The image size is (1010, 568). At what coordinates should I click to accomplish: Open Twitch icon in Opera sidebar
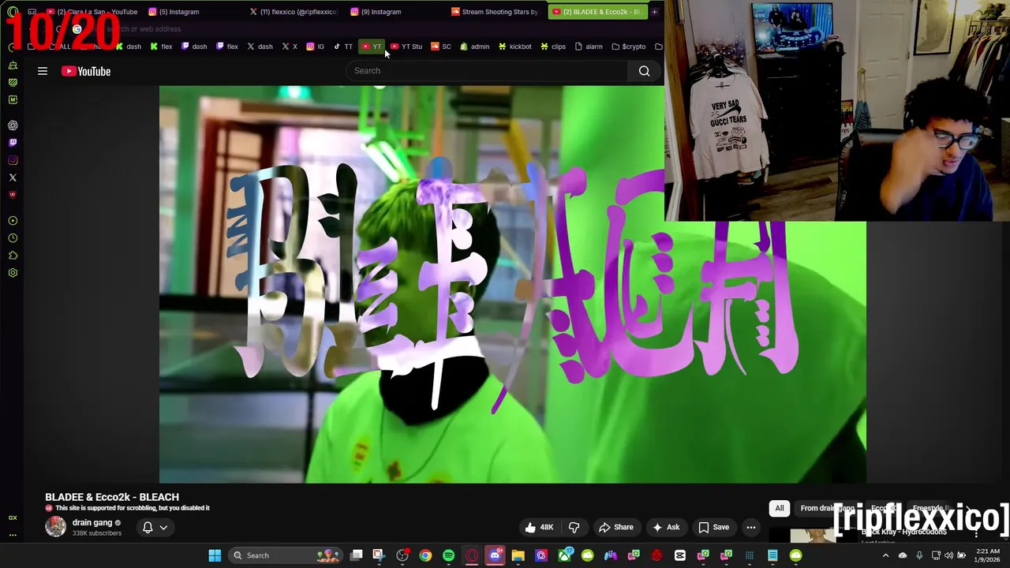click(13, 143)
